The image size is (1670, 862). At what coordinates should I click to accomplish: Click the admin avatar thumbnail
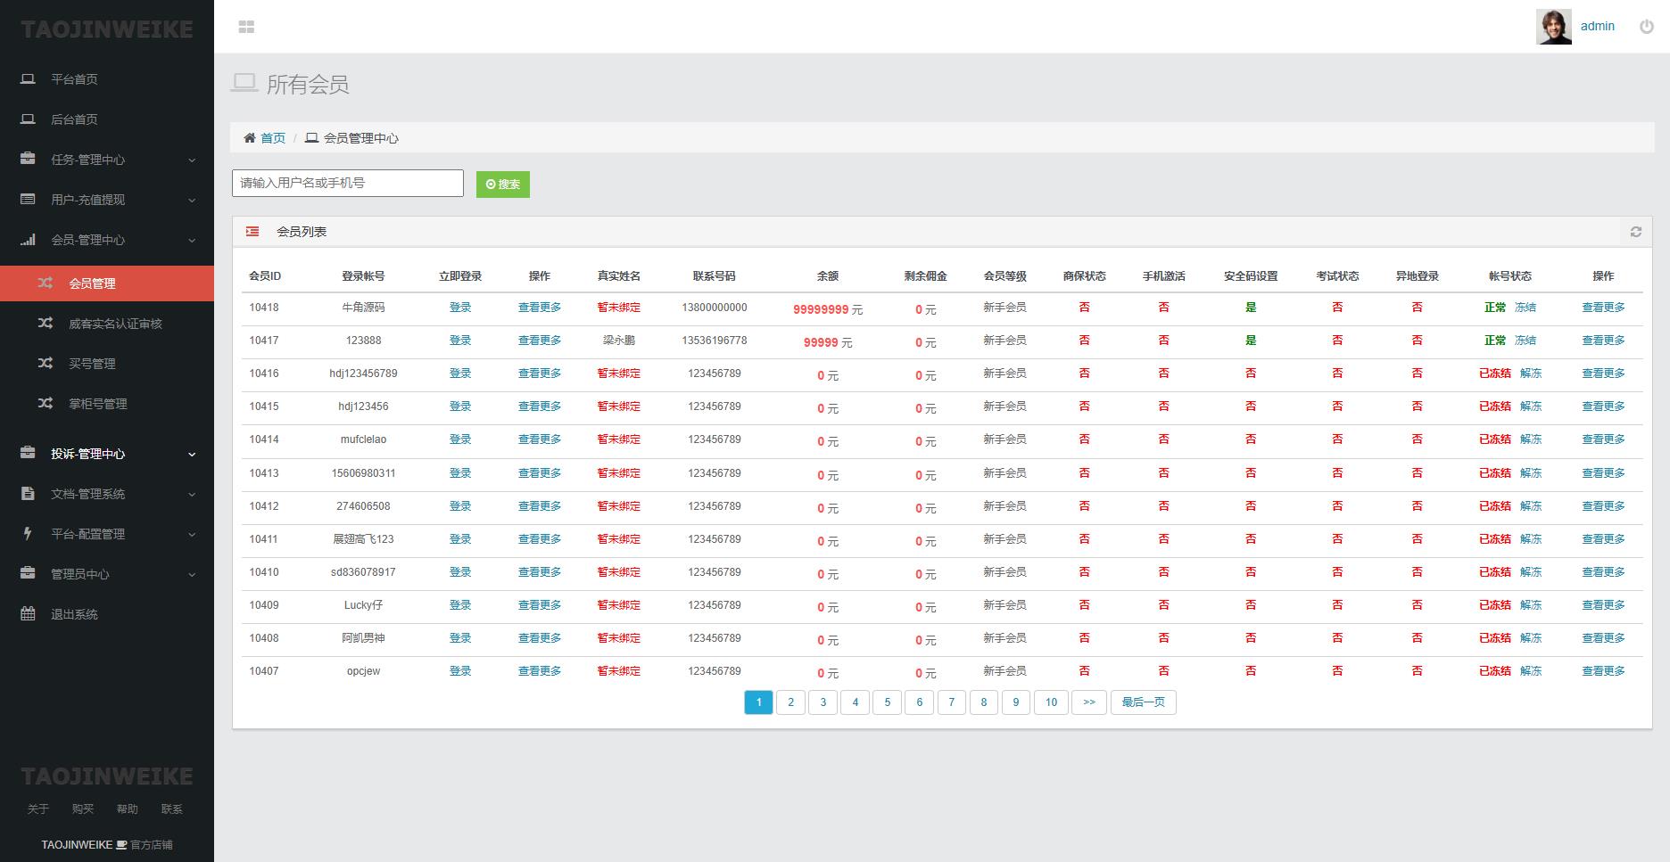(x=1553, y=27)
